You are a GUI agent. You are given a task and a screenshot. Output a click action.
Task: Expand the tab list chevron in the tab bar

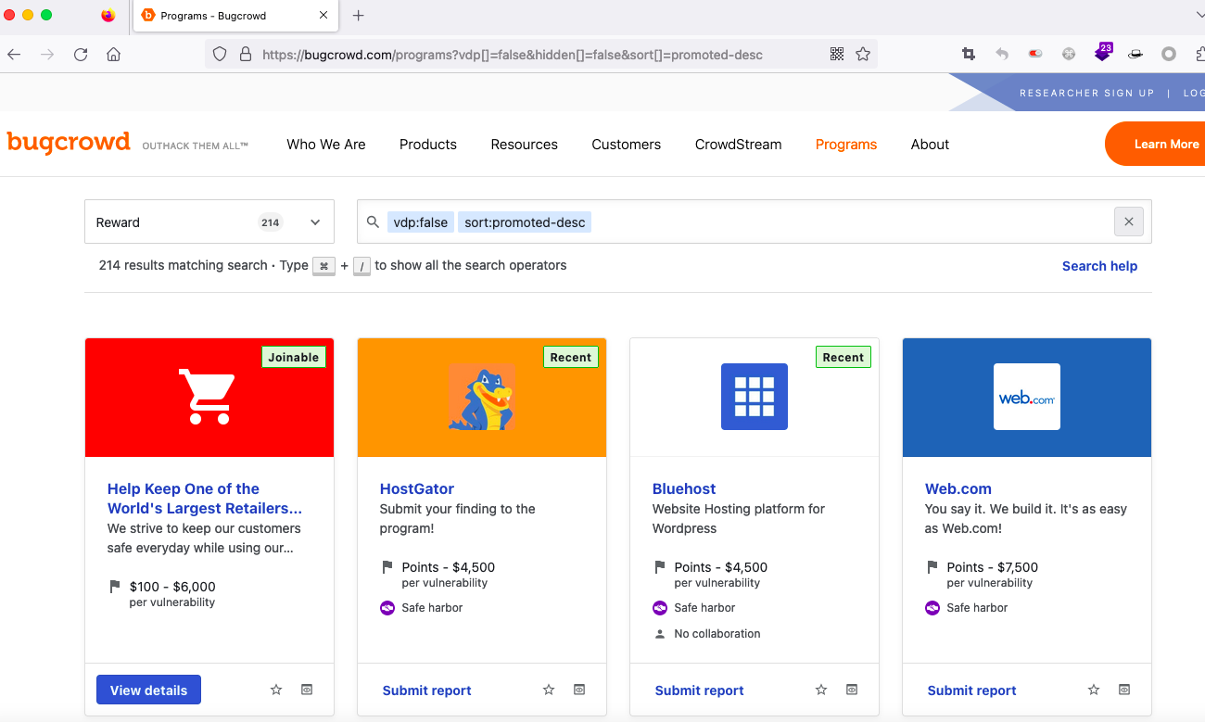click(x=1199, y=15)
